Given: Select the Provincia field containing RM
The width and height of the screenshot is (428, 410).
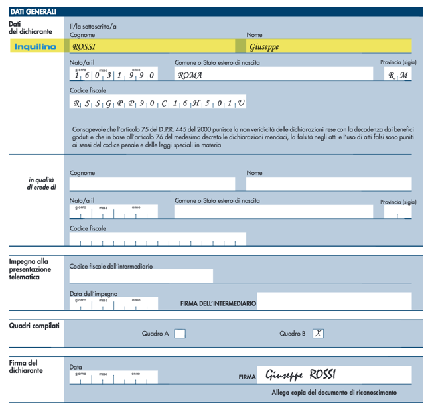Looking at the screenshot, I should (398, 75).
